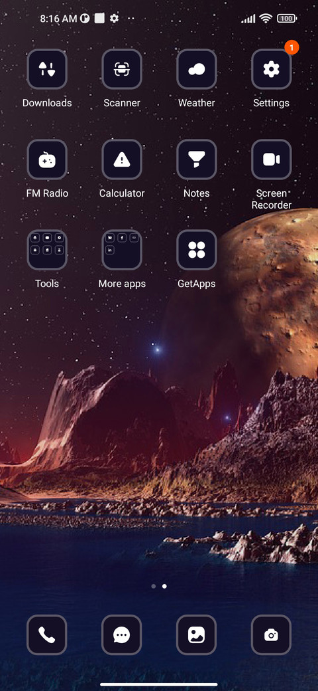Tap the More apps label
Image resolution: width=318 pixels, height=691 pixels.
click(x=122, y=284)
